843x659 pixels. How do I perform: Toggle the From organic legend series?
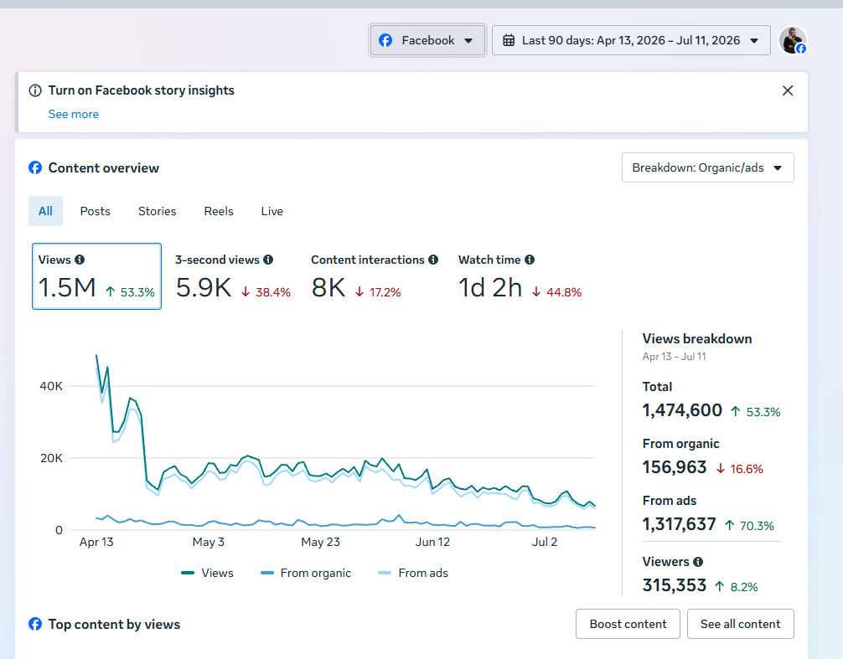click(305, 573)
